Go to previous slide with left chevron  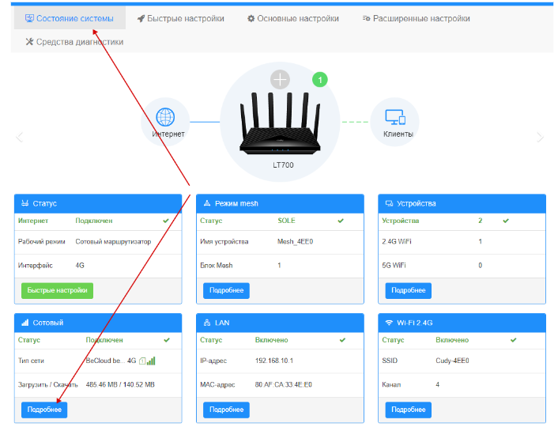[20, 137]
